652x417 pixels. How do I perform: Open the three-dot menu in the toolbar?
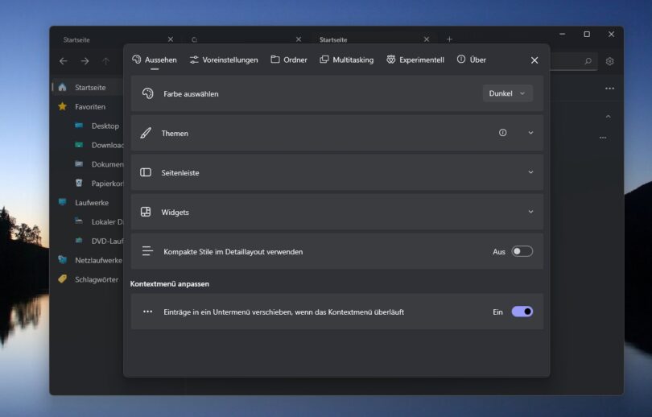609,89
